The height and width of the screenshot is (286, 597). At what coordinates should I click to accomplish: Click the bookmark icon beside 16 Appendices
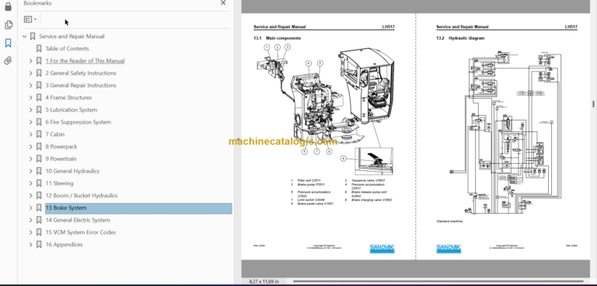pos(39,245)
